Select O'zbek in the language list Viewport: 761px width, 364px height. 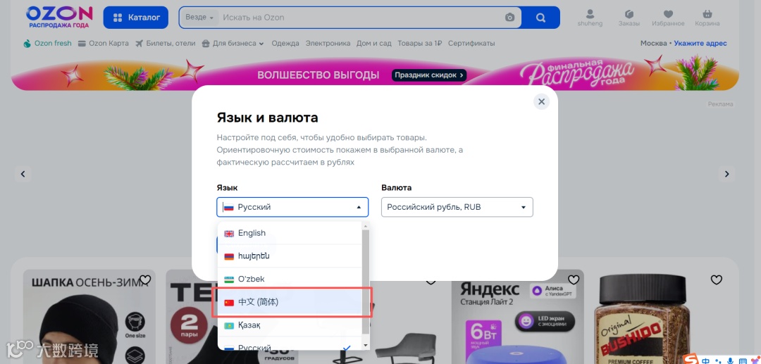point(290,280)
